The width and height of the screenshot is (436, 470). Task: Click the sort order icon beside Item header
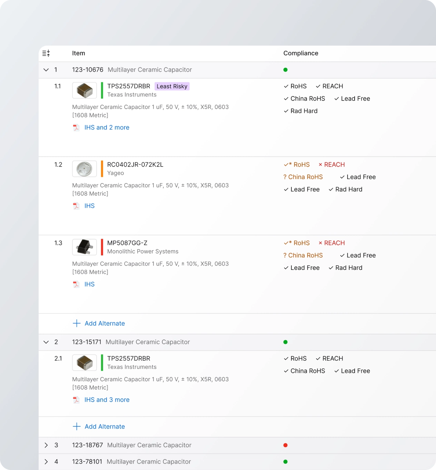coord(46,53)
